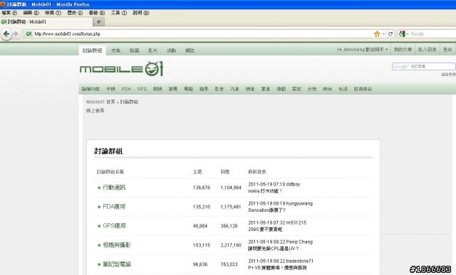This screenshot has width=456, height=275.
Task: Switch to the 網誌 navigation tab
Action: pyautogui.click(x=190, y=50)
